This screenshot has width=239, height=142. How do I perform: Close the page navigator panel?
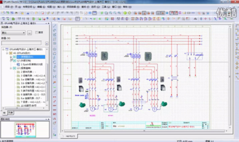[49, 23]
